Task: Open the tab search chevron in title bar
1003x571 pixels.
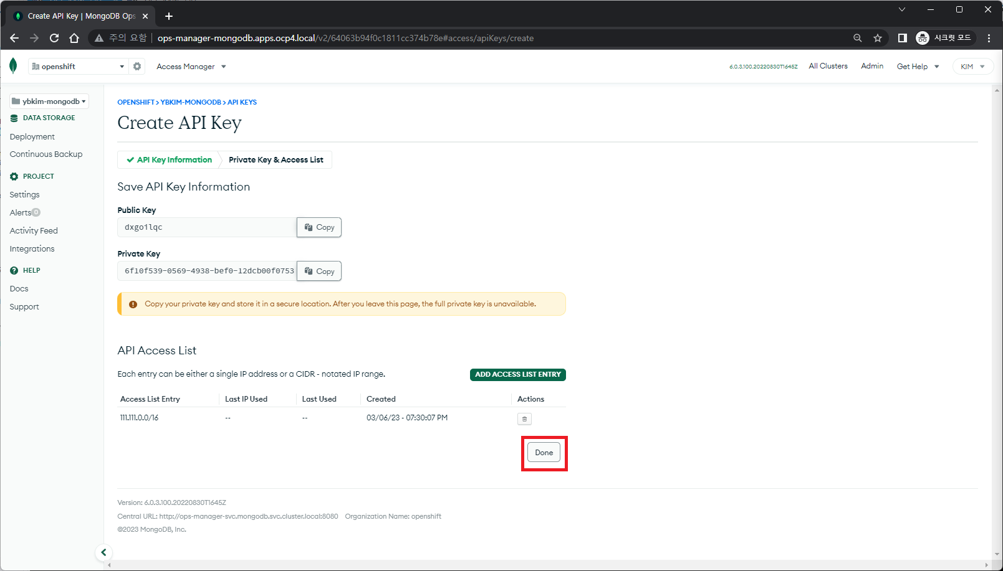Action: tap(902, 9)
